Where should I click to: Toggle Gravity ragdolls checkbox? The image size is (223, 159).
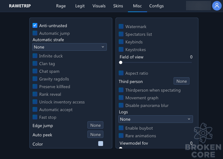pyautogui.click(x=35, y=79)
